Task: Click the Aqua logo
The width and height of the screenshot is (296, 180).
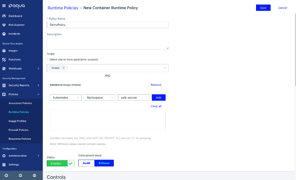Action: (x=17, y=6)
